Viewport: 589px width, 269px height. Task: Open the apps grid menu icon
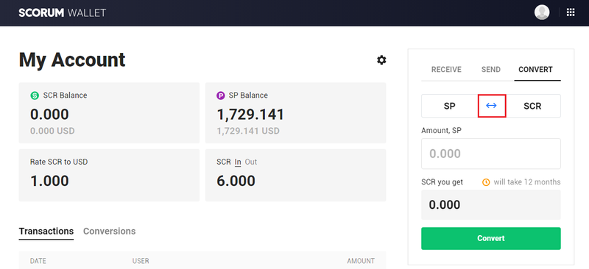(x=571, y=12)
